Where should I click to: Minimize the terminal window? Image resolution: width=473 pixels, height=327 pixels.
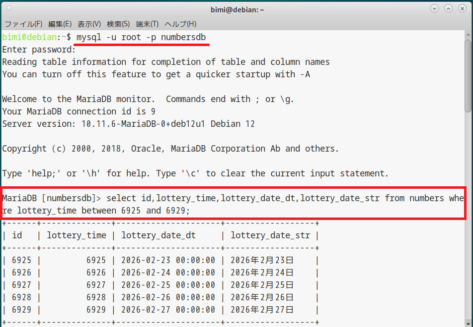(435, 8)
